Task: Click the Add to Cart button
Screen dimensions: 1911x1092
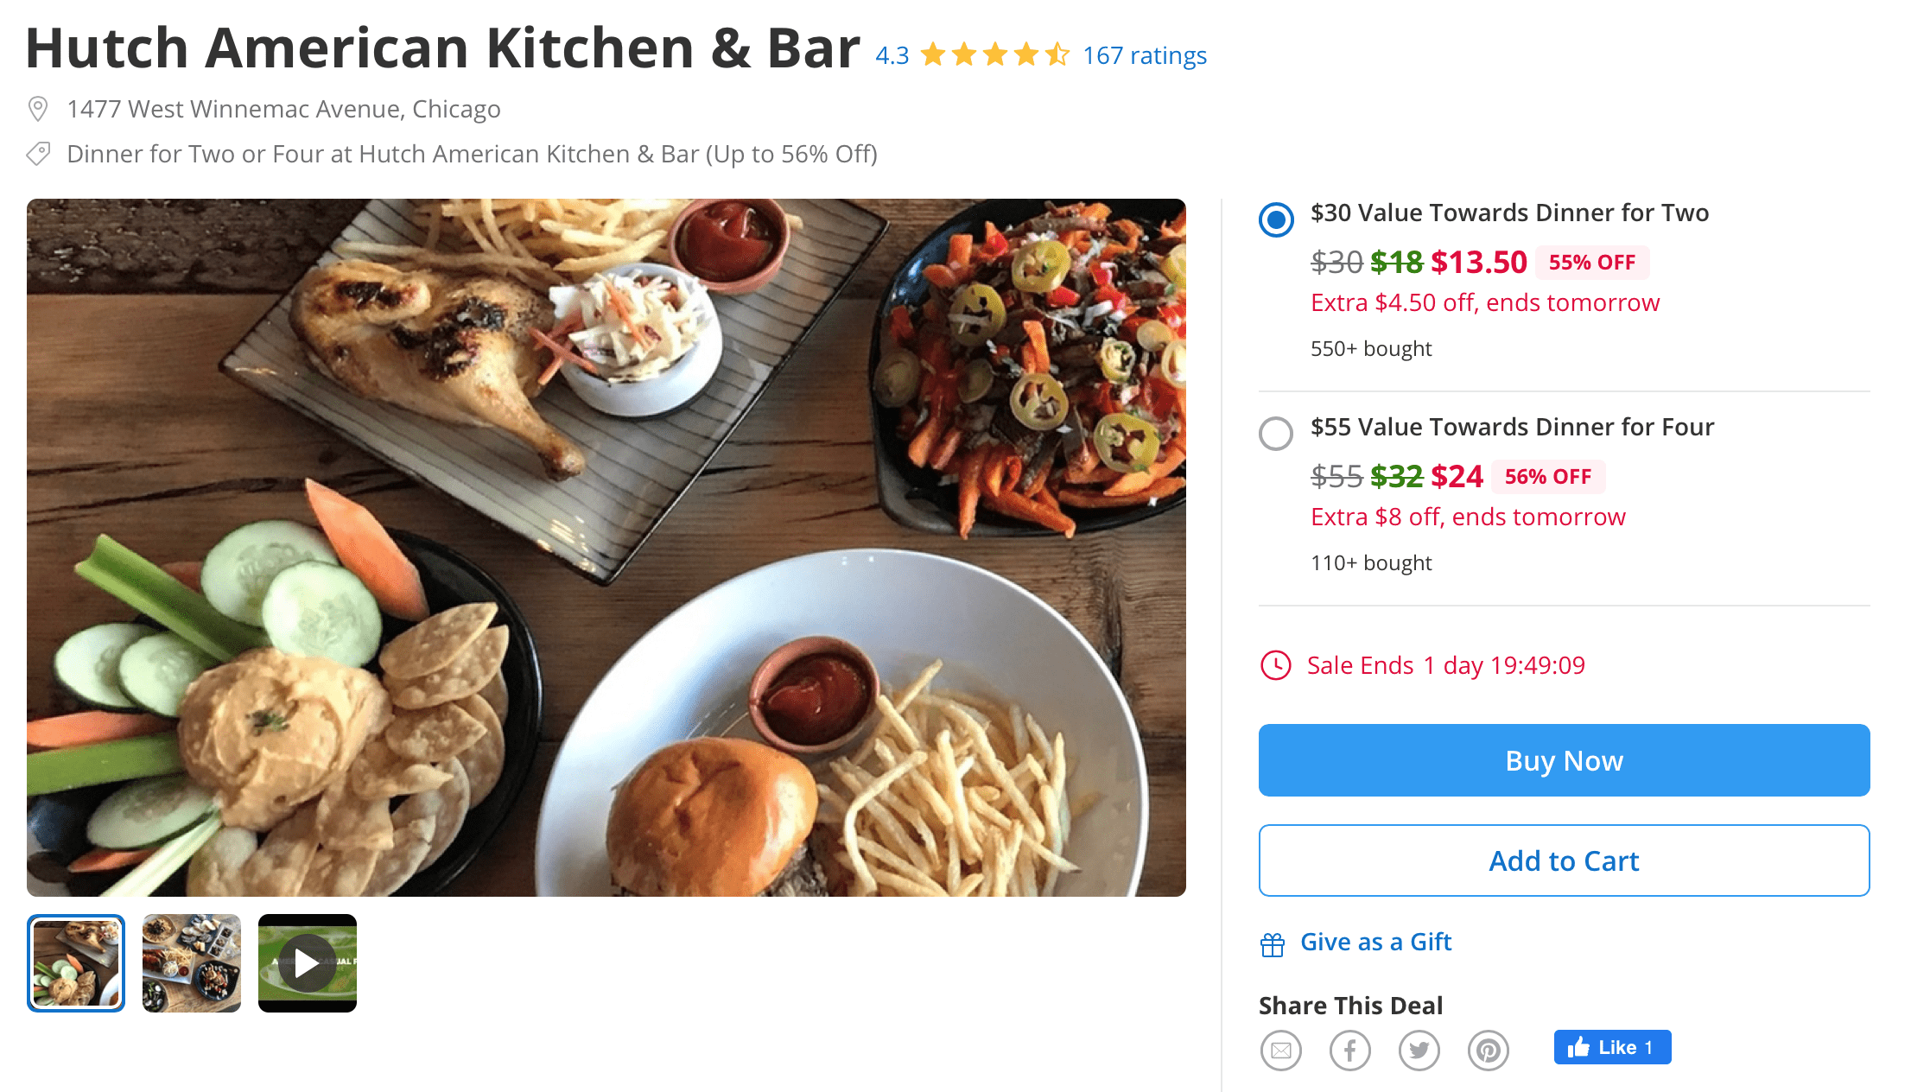Action: (1563, 861)
